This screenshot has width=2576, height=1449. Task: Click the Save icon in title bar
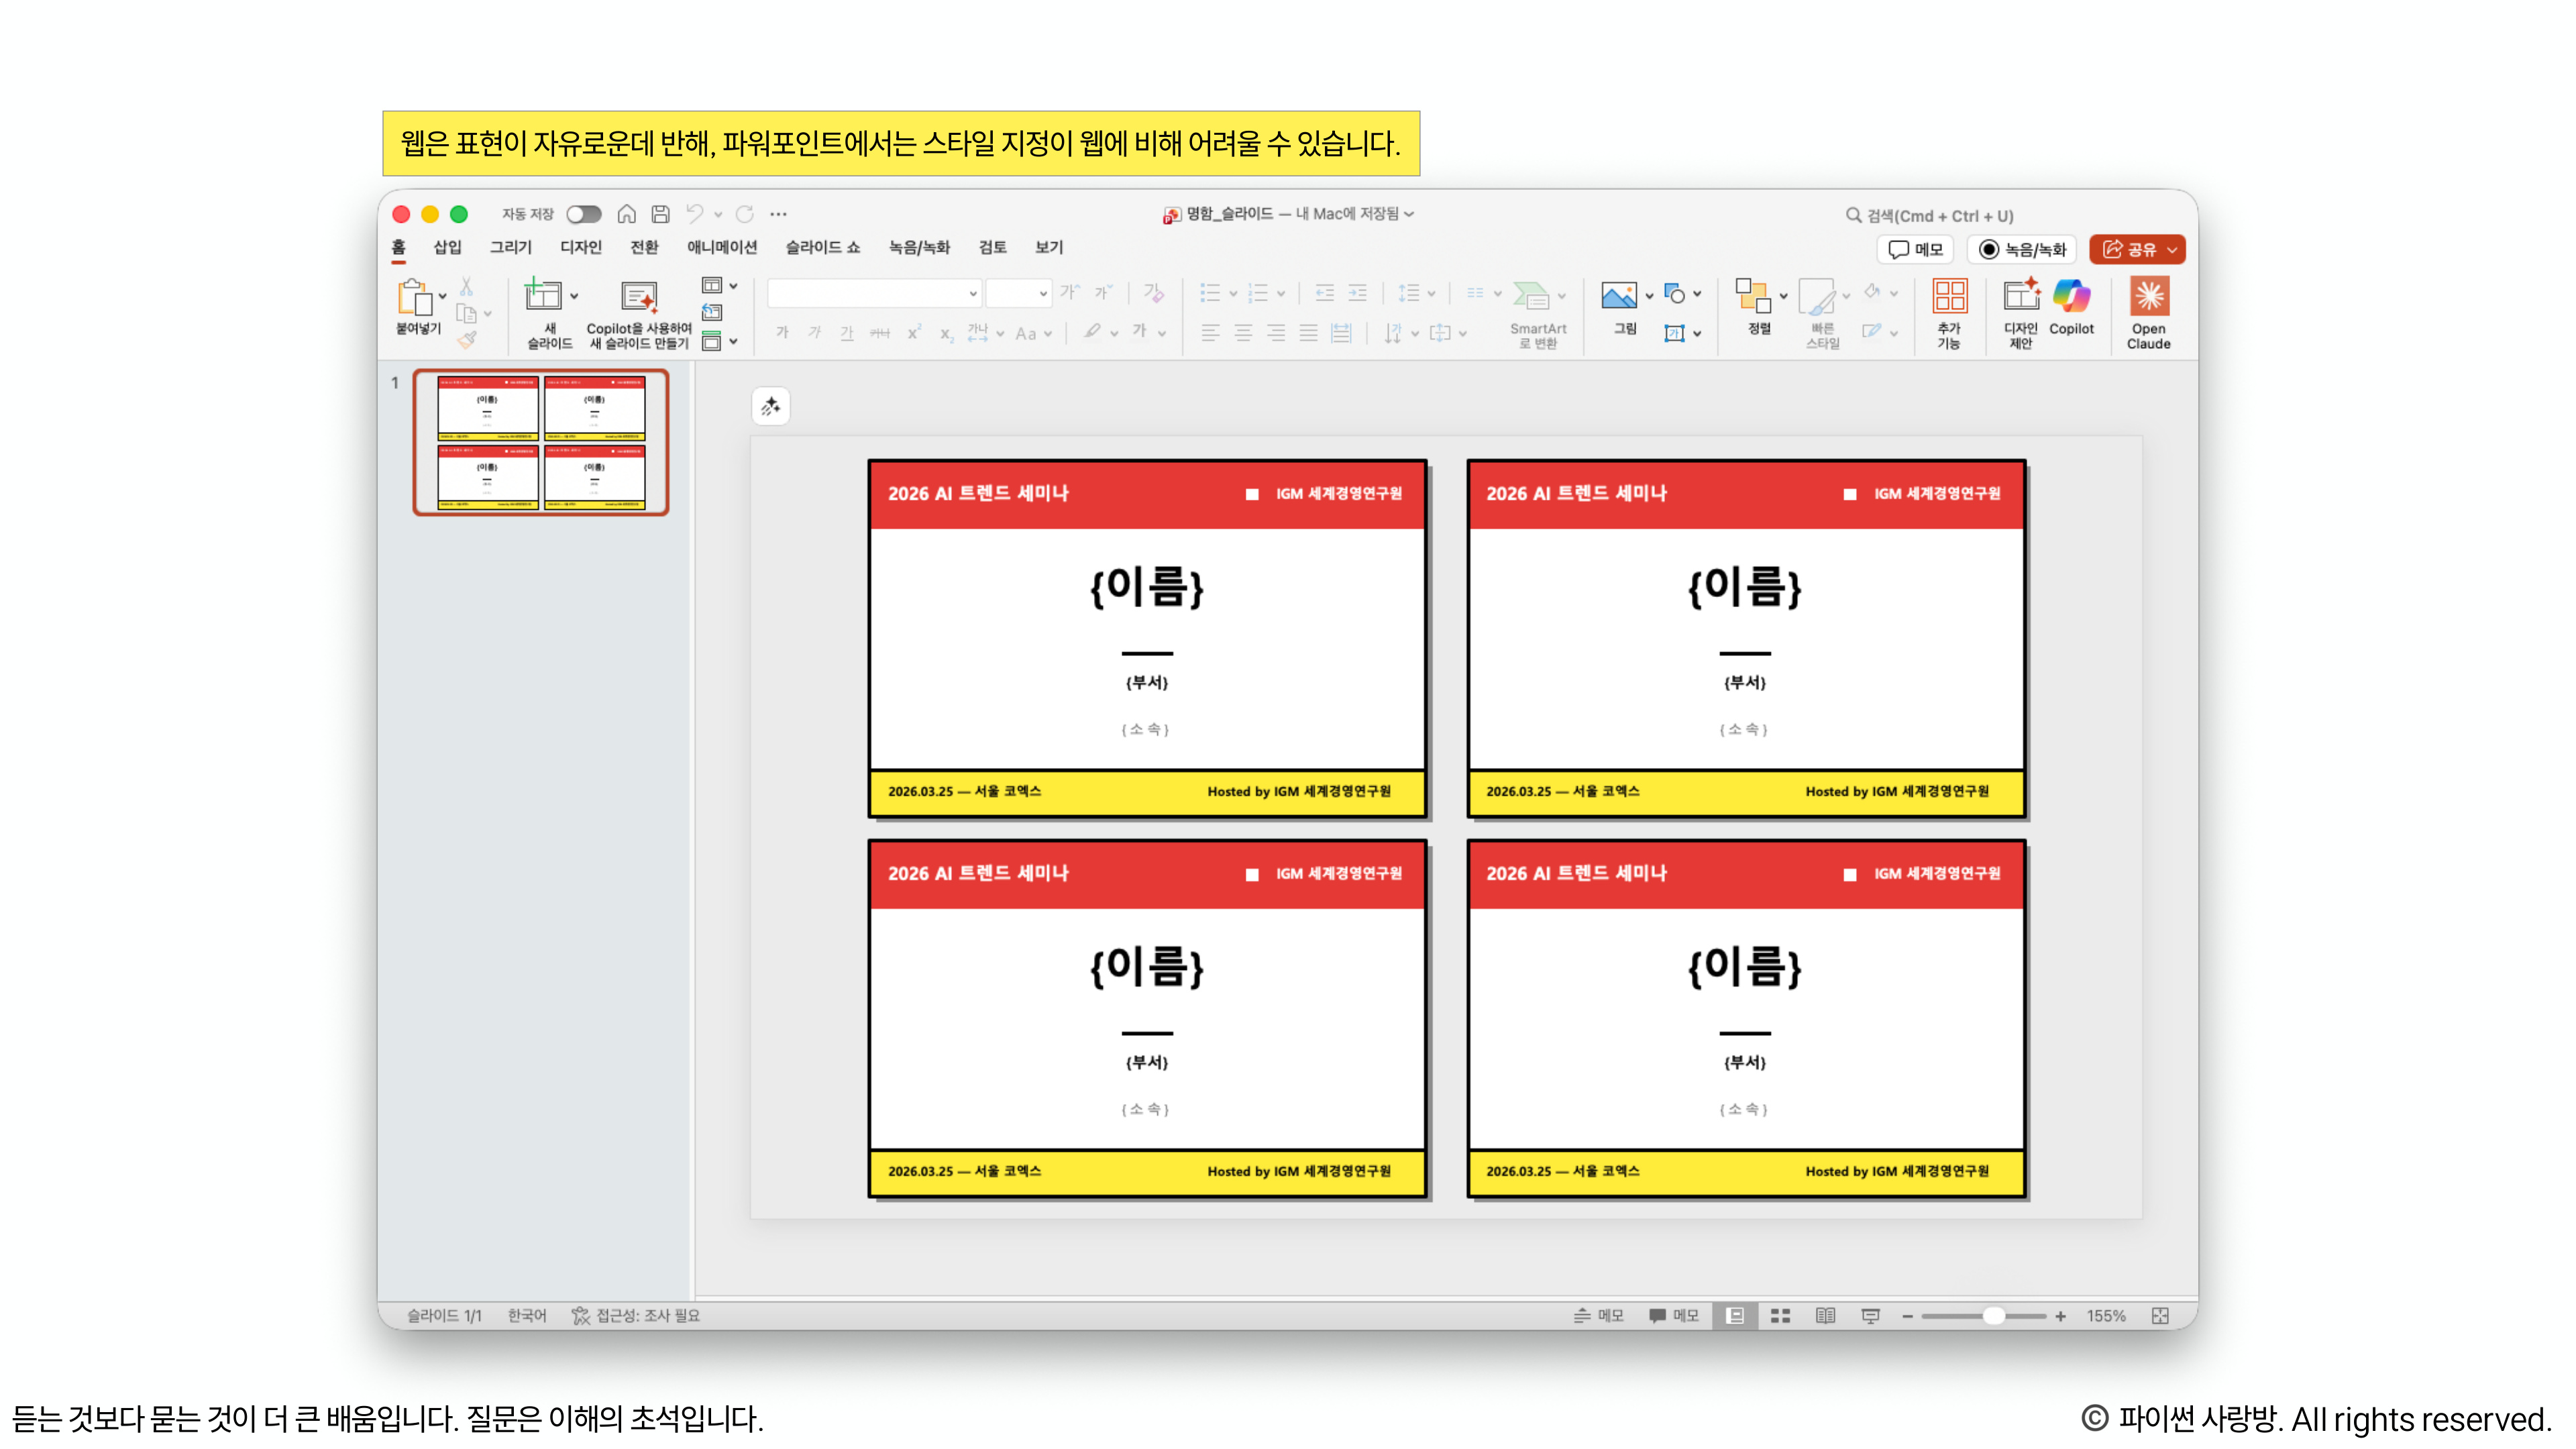660,214
